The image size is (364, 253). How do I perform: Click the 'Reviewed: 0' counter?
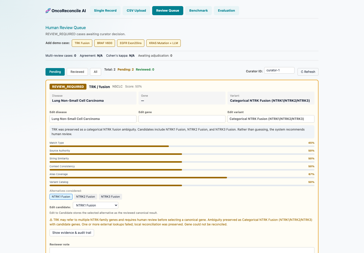coord(145,70)
